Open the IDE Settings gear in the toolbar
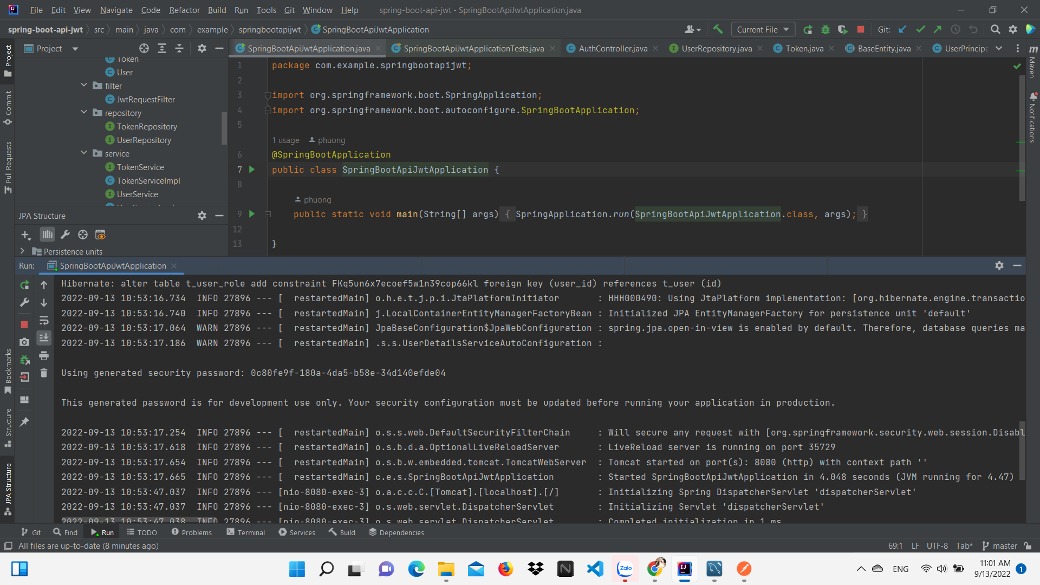 pyautogui.click(x=1013, y=29)
